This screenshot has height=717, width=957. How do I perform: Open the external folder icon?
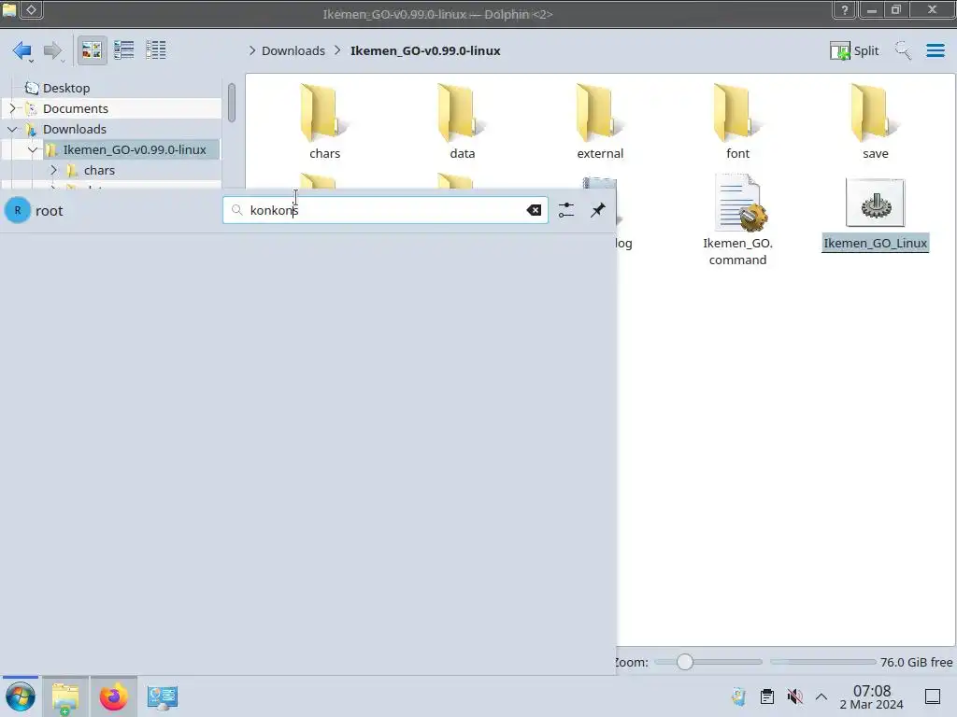pos(599,113)
